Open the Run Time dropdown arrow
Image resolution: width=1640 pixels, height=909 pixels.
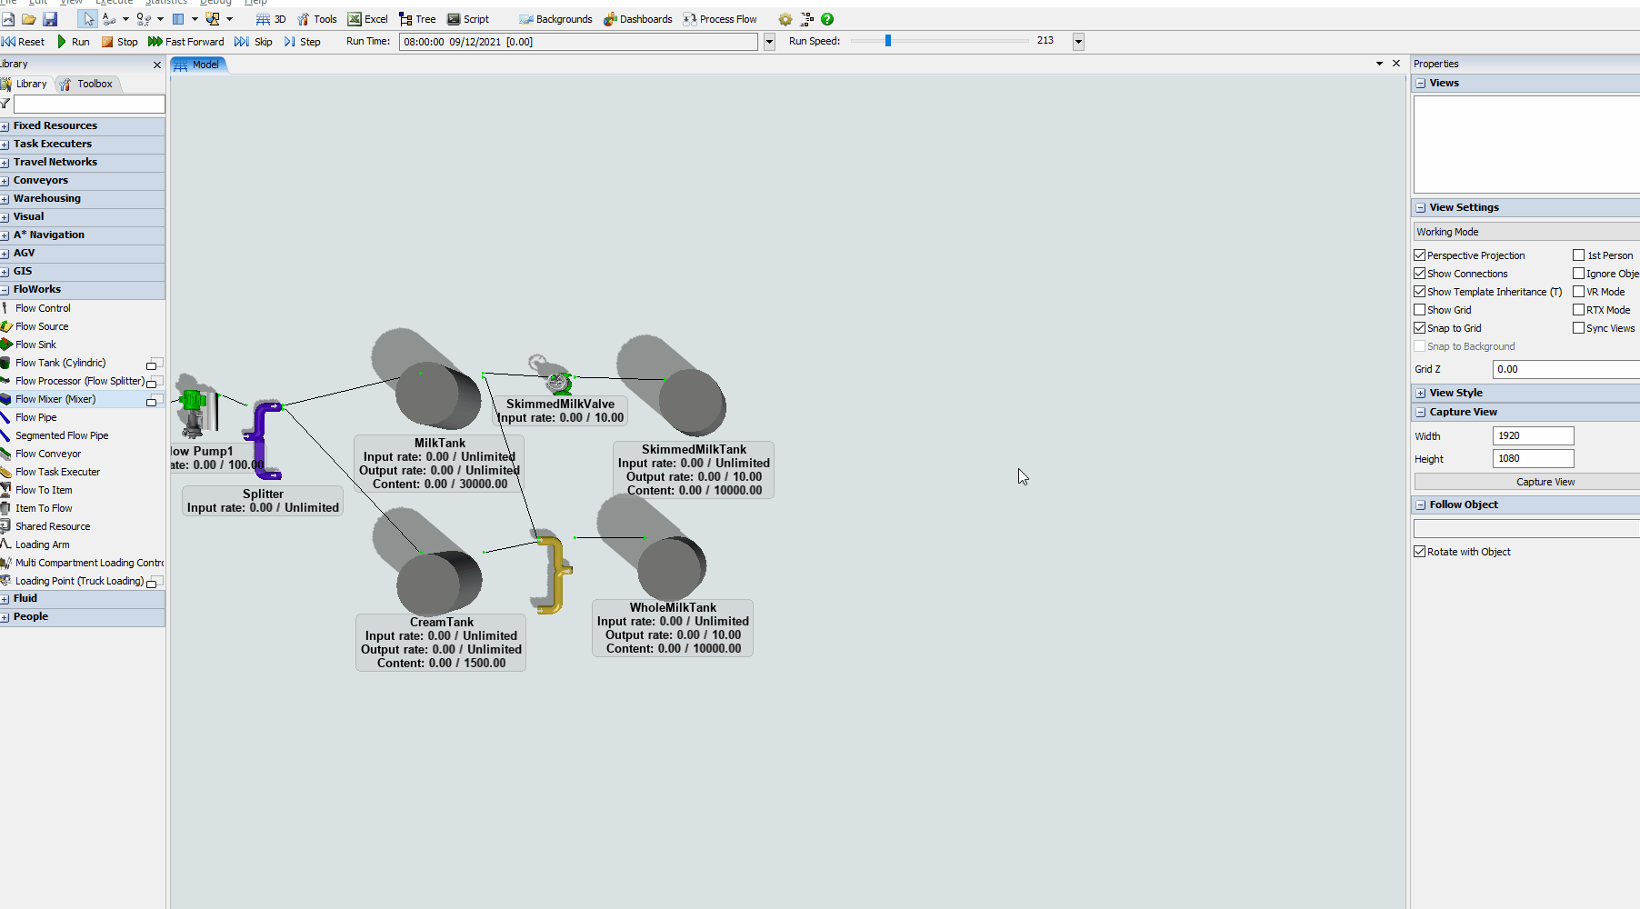[x=769, y=42]
